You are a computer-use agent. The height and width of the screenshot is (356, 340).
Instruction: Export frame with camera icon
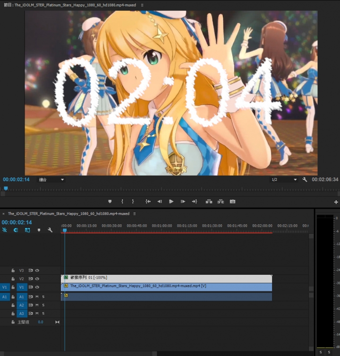pyautogui.click(x=232, y=202)
